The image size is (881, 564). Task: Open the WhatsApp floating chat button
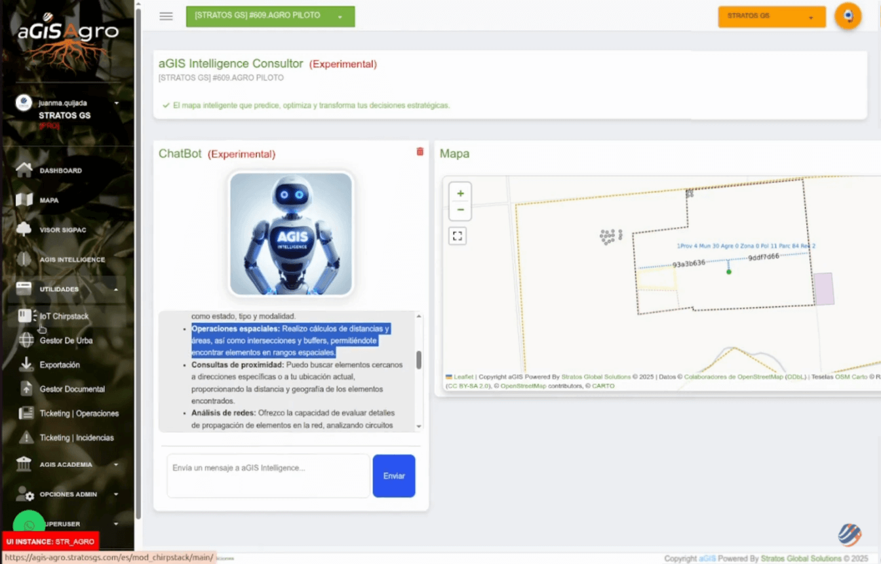click(x=29, y=525)
